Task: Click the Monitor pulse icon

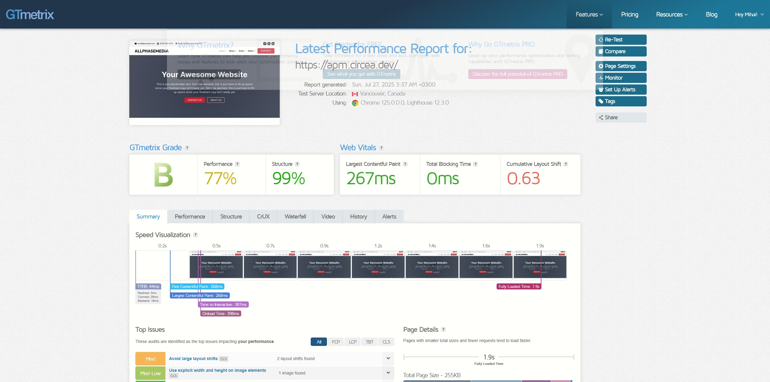Action: pos(601,78)
